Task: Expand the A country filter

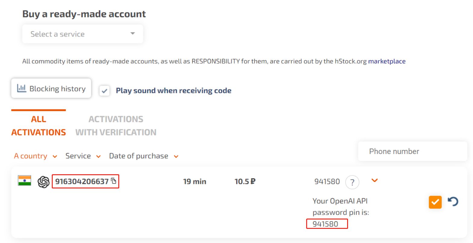Action: point(36,156)
